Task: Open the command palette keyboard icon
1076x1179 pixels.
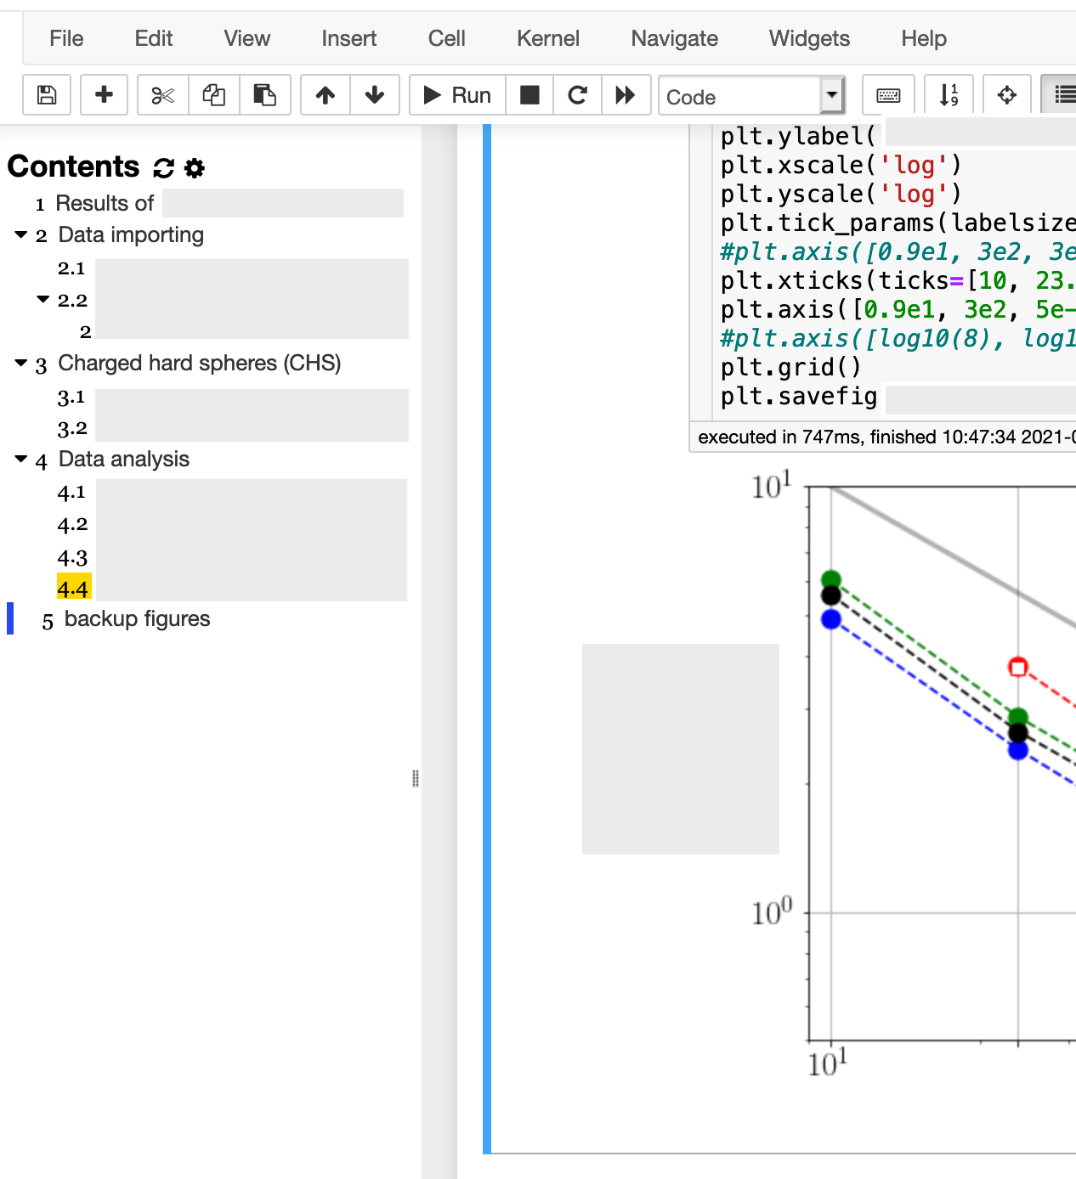Action: pos(887,95)
